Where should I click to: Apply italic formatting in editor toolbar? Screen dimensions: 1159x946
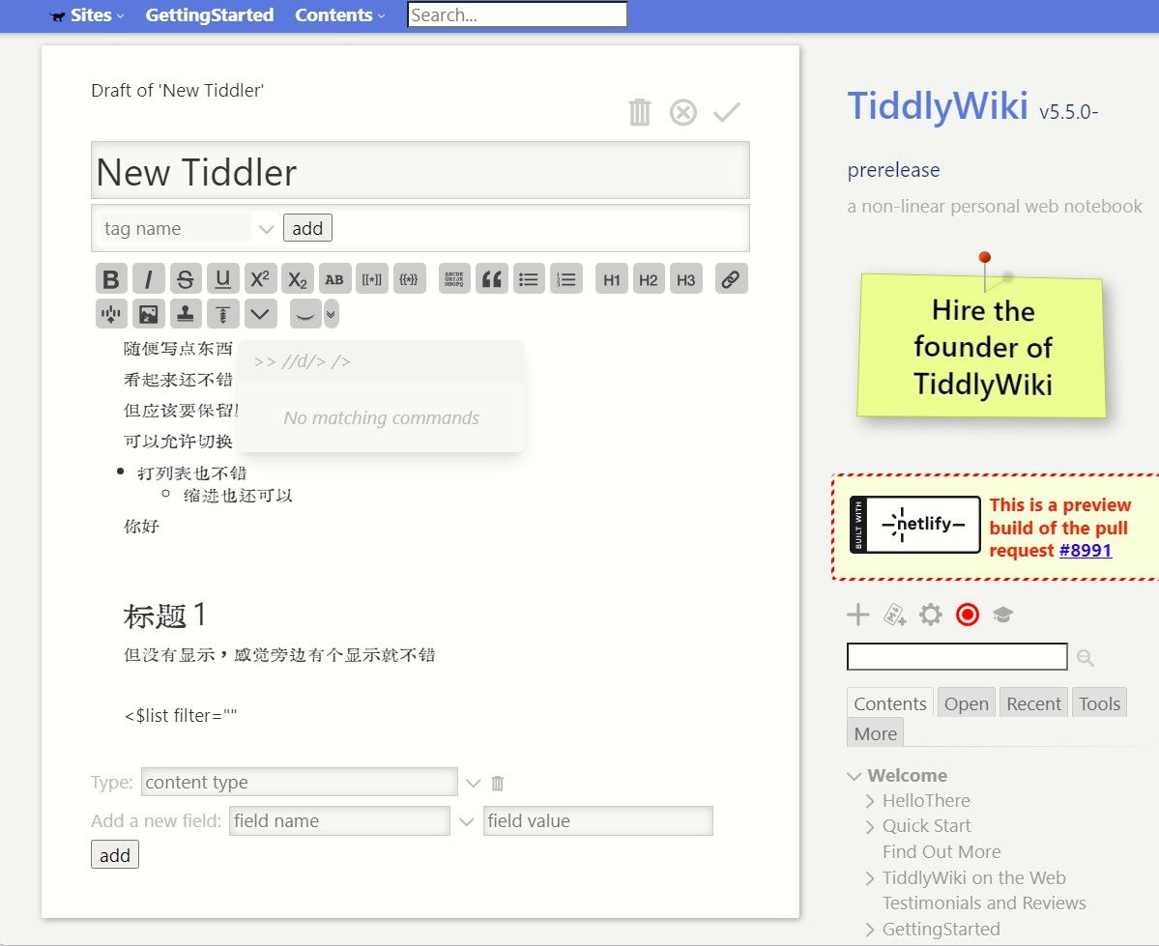[149, 279]
